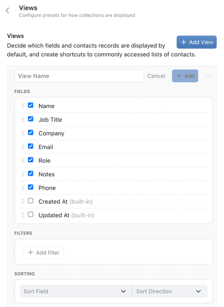Uncheck the Role field checkbox

click(30, 160)
